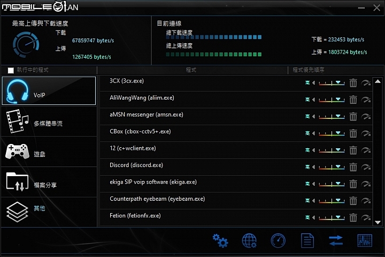Click priority slider on Fetion row
The image size is (385, 257).
point(332,217)
